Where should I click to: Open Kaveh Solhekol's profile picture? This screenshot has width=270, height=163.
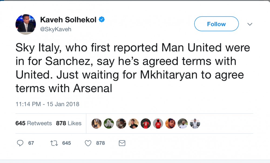(26, 24)
